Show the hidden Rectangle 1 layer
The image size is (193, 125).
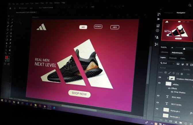pyautogui.click(x=156, y=115)
